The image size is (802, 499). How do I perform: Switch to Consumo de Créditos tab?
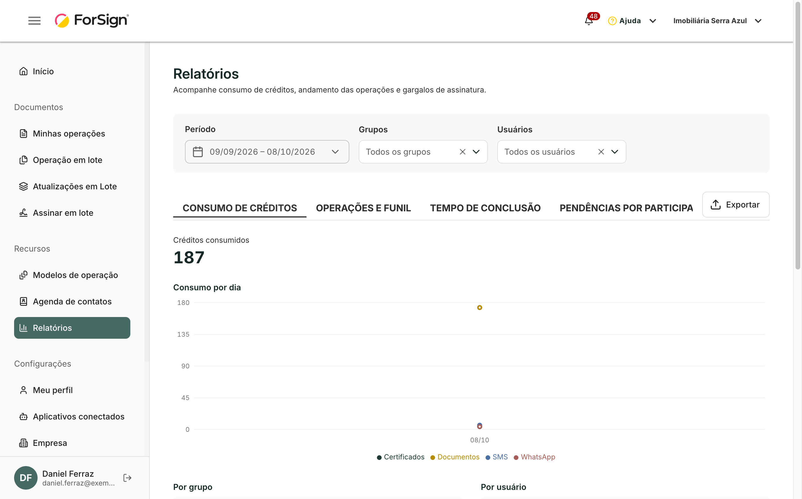coord(240,208)
